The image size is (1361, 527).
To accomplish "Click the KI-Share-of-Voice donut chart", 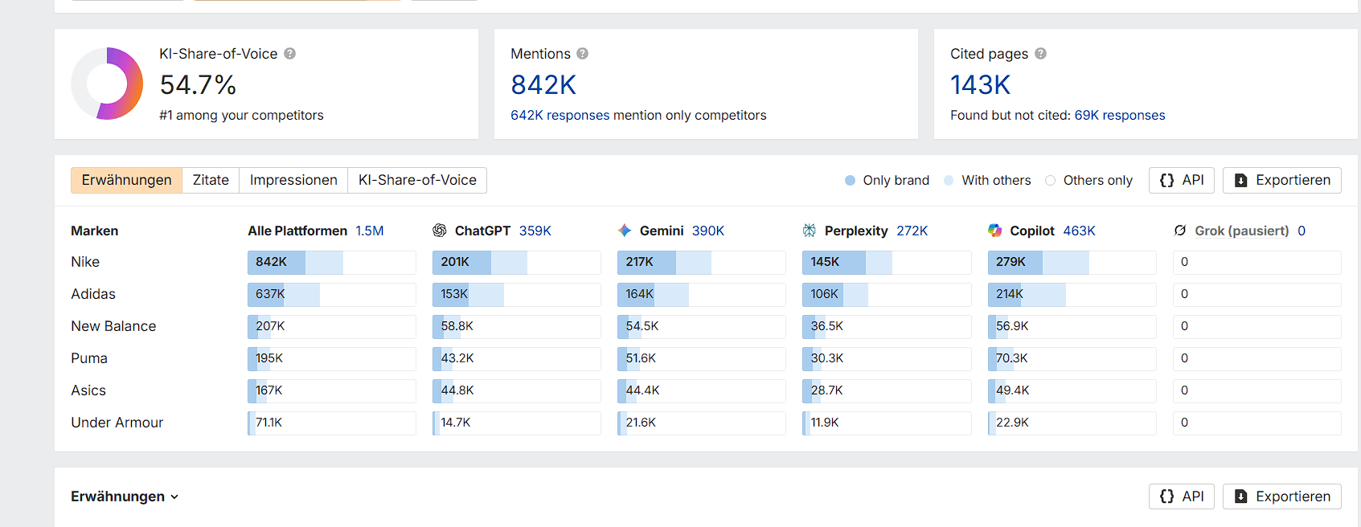I will 107,84.
